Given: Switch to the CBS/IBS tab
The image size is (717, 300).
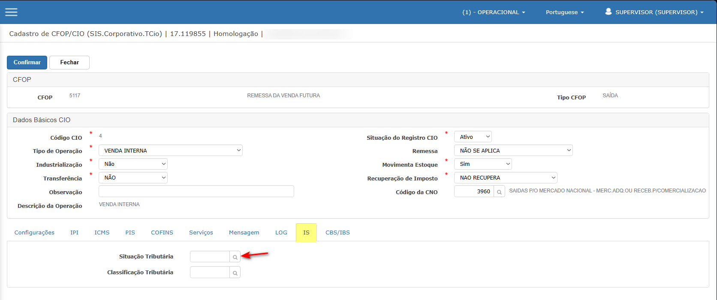Looking at the screenshot, I should point(337,233).
